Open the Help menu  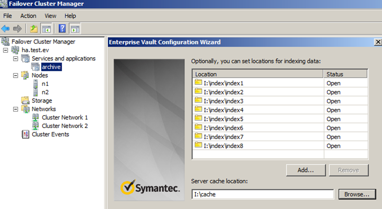coord(70,16)
